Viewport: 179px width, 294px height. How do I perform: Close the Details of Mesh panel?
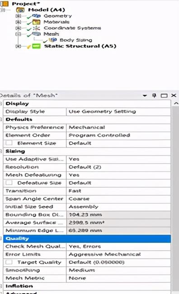174,95
